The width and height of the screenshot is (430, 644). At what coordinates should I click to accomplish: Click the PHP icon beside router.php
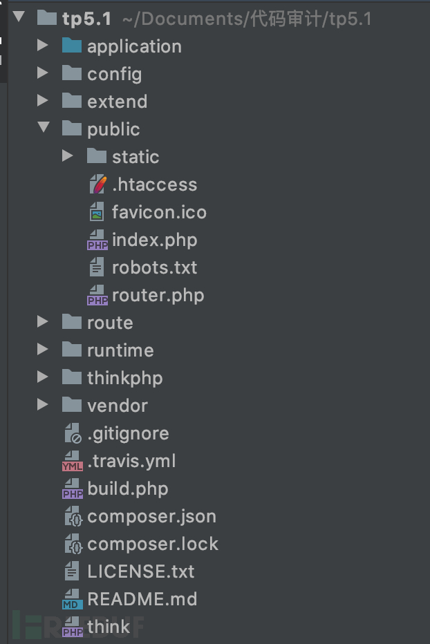pos(97,295)
